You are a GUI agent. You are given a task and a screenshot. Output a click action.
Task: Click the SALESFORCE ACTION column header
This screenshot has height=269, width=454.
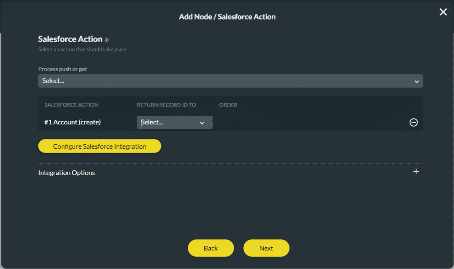point(71,105)
